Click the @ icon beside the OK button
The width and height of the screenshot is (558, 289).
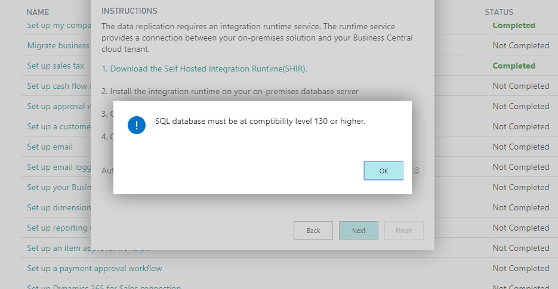(417, 171)
